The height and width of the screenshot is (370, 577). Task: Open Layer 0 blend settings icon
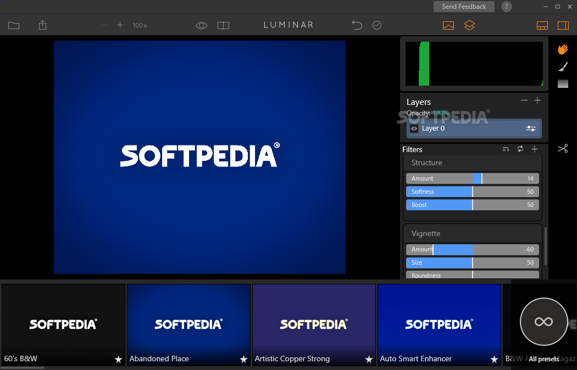pyautogui.click(x=531, y=128)
